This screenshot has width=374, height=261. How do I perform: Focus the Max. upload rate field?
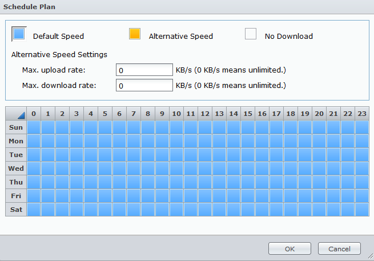(x=144, y=70)
